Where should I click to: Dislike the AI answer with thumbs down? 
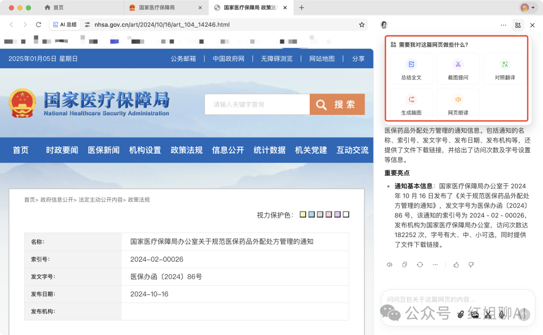[x=471, y=265]
